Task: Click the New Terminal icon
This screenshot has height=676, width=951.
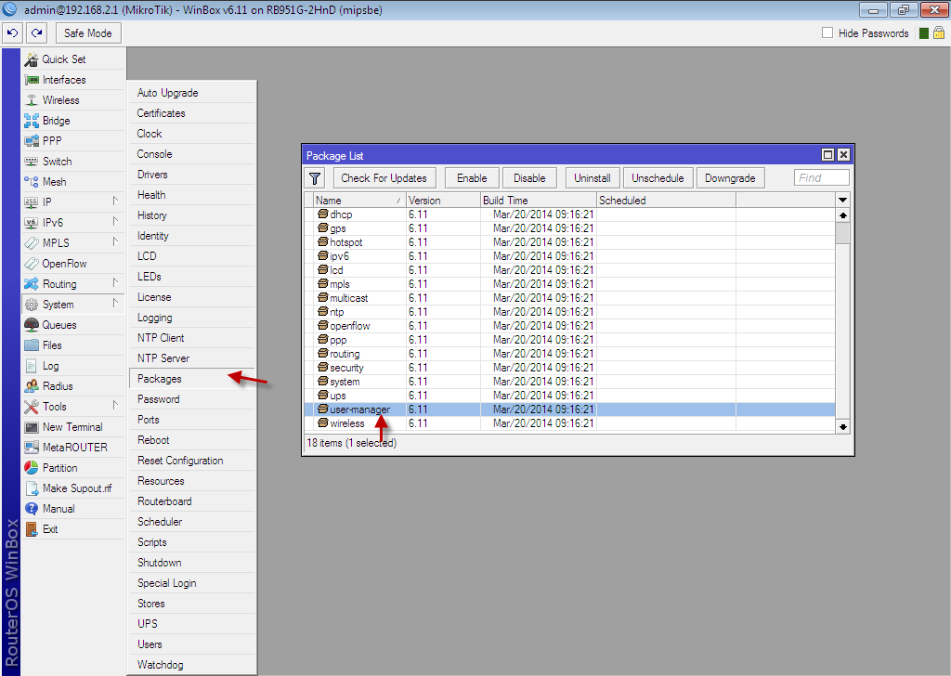Action: click(x=31, y=427)
